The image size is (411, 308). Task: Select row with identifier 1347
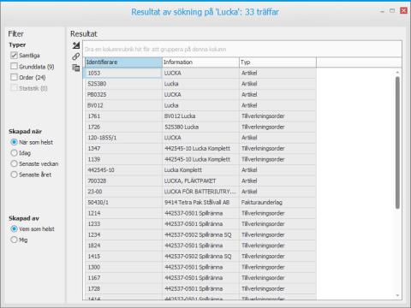click(x=200, y=149)
